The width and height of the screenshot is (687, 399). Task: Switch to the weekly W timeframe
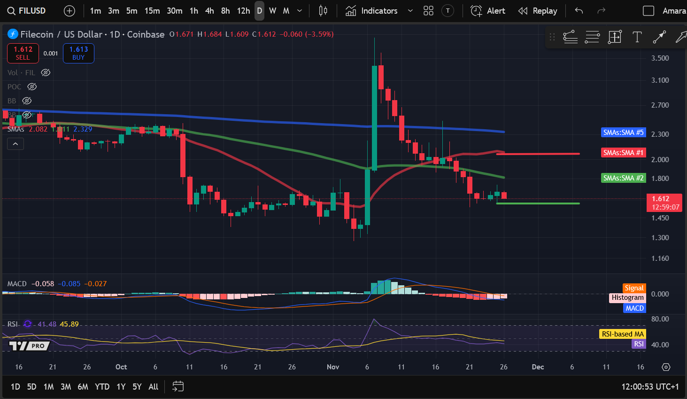click(272, 10)
